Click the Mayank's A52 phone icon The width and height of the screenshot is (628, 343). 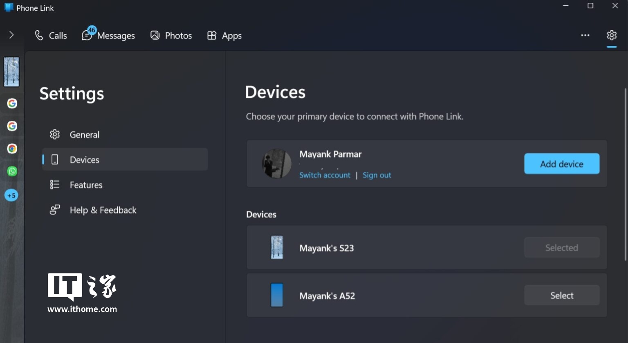(x=277, y=295)
